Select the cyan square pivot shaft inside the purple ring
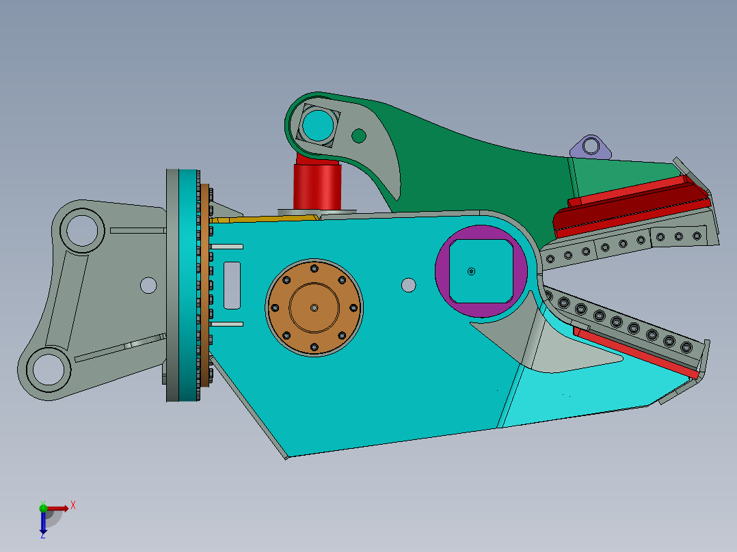Image resolution: width=737 pixels, height=552 pixels. pyautogui.click(x=481, y=271)
